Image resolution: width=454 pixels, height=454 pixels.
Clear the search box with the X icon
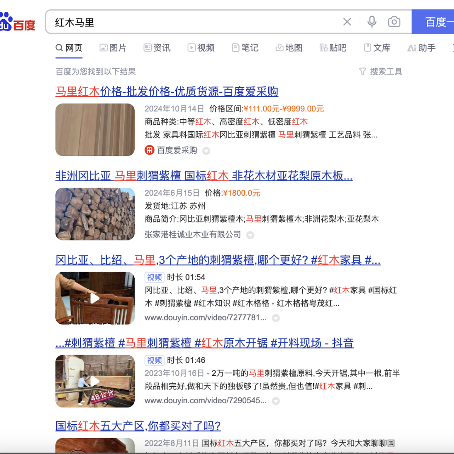347,22
